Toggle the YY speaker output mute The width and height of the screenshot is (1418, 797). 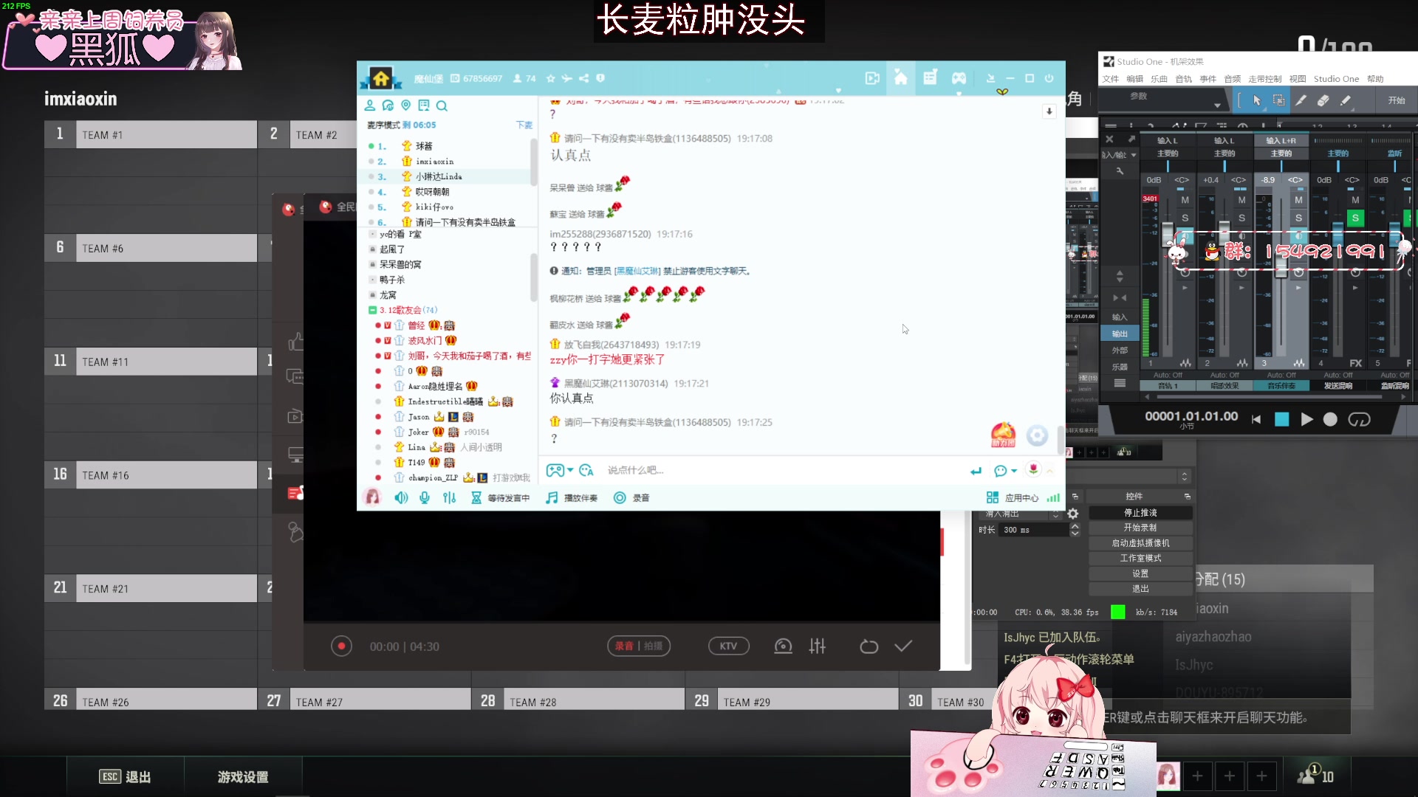click(401, 497)
